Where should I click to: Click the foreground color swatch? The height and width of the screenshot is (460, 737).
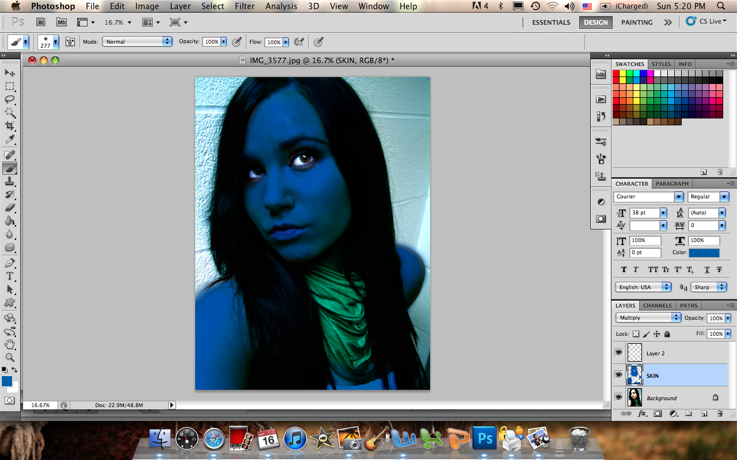(7, 381)
